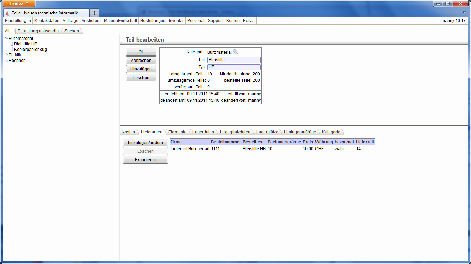Click the Abbrechen button
Screen dimensions: 471x264
tap(141, 60)
